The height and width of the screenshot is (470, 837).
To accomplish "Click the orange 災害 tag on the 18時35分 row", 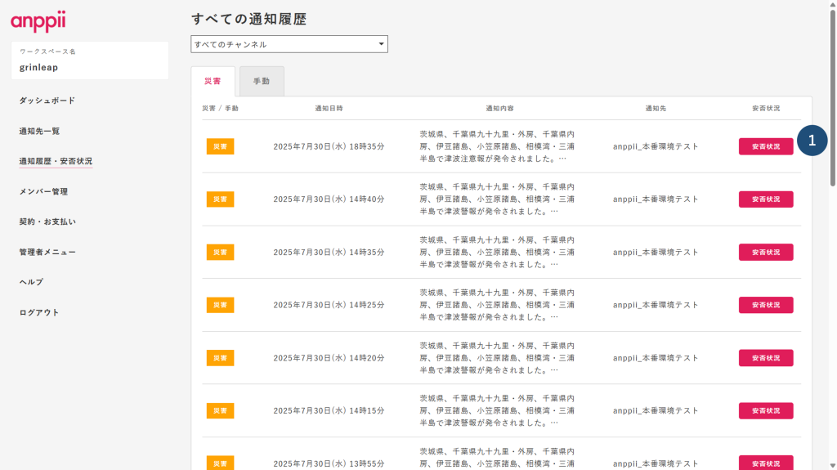I will (220, 146).
